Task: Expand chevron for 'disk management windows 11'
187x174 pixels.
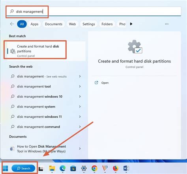Action: pyautogui.click(x=80, y=117)
